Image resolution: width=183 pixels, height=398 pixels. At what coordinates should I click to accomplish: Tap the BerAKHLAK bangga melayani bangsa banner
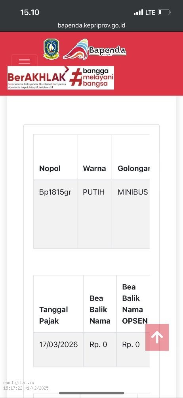61,78
